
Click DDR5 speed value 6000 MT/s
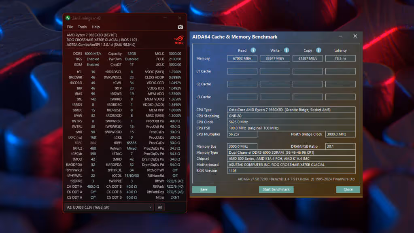(x=93, y=53)
